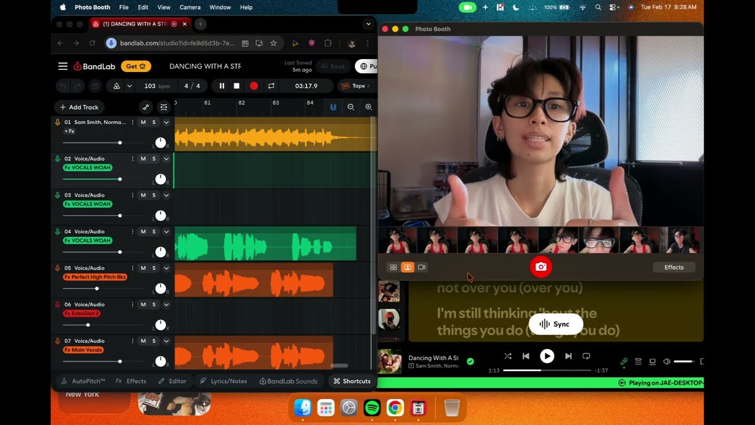Toggle cycle loop in BandLab transport
The height and width of the screenshot is (425, 755).
click(271, 86)
